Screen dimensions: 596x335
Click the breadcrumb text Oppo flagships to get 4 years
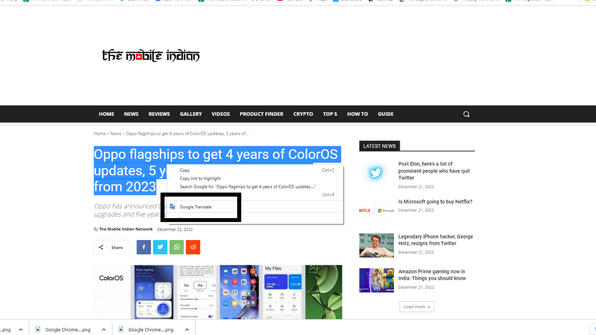coord(187,134)
